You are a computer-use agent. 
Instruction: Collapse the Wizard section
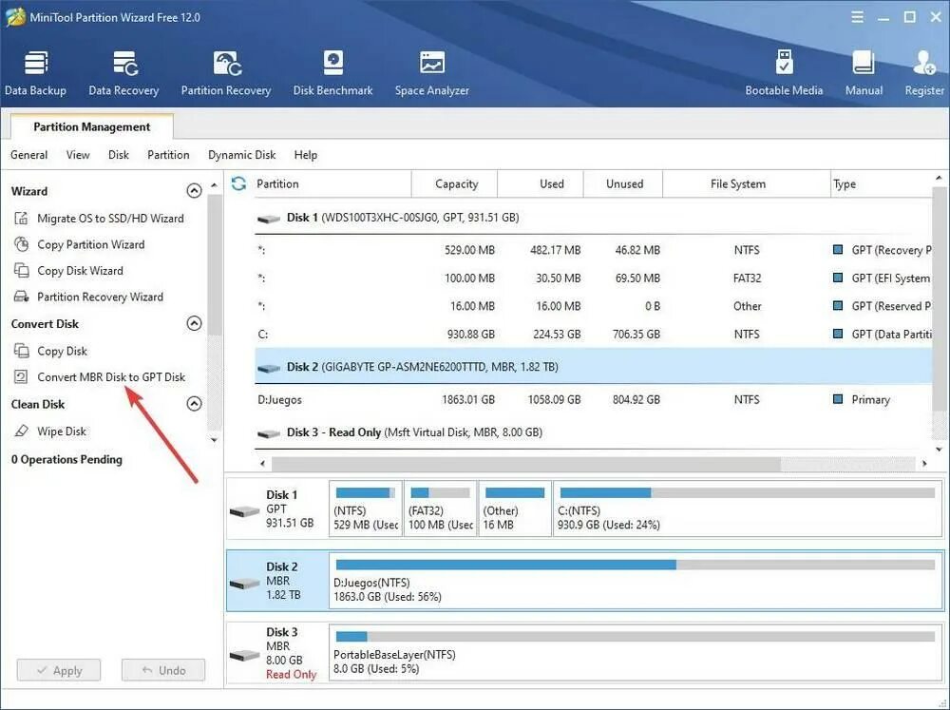pyautogui.click(x=194, y=191)
